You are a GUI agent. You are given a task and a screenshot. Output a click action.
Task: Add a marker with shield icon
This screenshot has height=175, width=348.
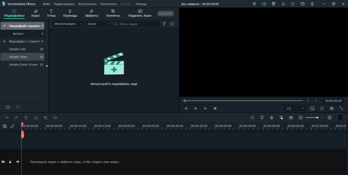(x=262, y=118)
